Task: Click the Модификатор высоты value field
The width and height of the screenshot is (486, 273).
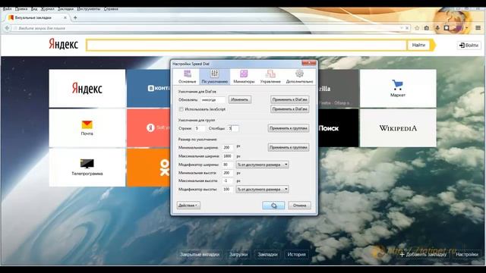Action: tap(228, 189)
